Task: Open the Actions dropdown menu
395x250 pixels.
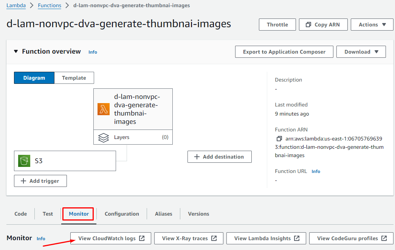Action: click(x=372, y=25)
